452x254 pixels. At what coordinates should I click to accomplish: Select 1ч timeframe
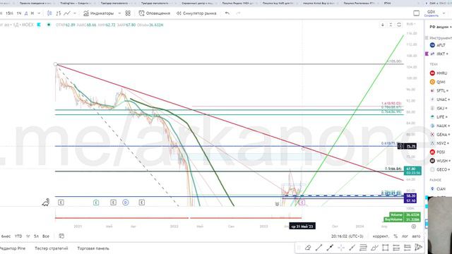point(19,13)
